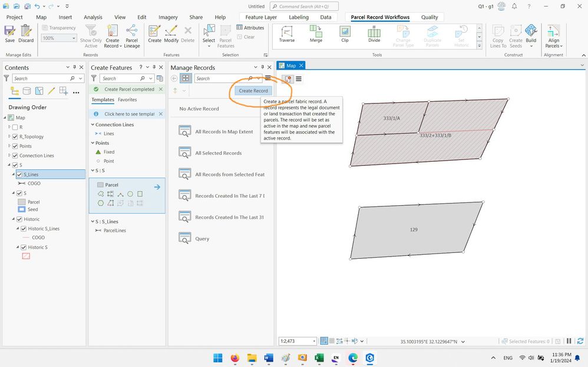The width and height of the screenshot is (588, 367).
Task: Select the Parcel polygon construction tool
Action: pos(101,194)
